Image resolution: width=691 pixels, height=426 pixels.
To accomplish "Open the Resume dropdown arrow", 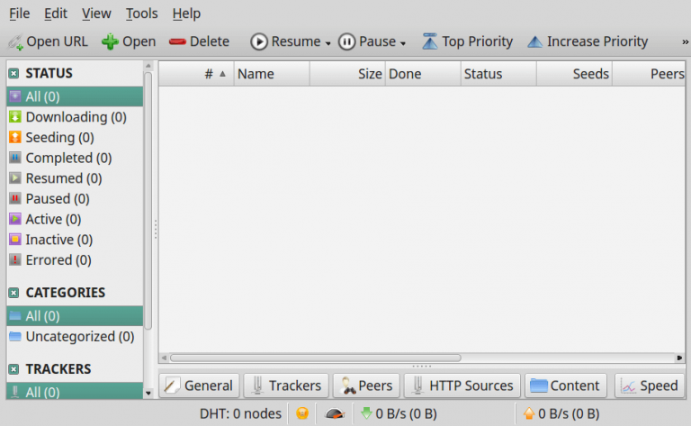I will click(x=328, y=43).
